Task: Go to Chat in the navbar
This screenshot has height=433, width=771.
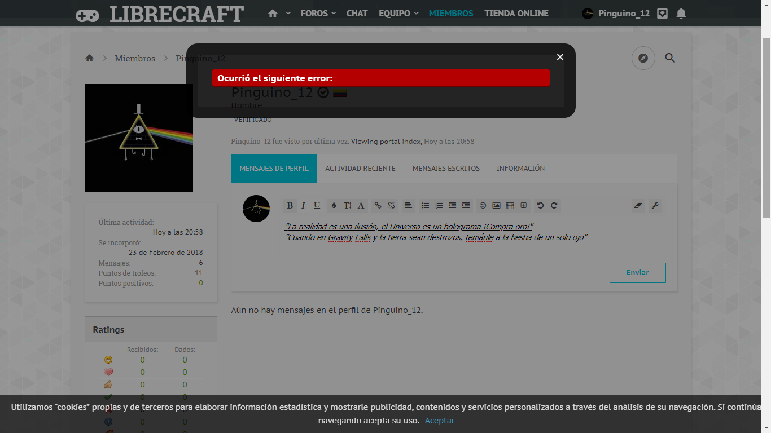Action: click(x=357, y=13)
